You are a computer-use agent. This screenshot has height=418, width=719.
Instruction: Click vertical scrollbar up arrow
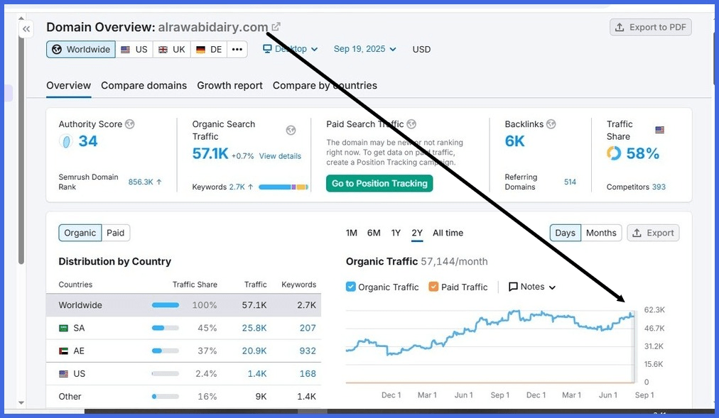click(21, 18)
